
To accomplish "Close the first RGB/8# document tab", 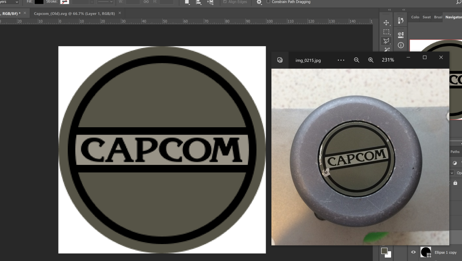I will pyautogui.click(x=25, y=13).
